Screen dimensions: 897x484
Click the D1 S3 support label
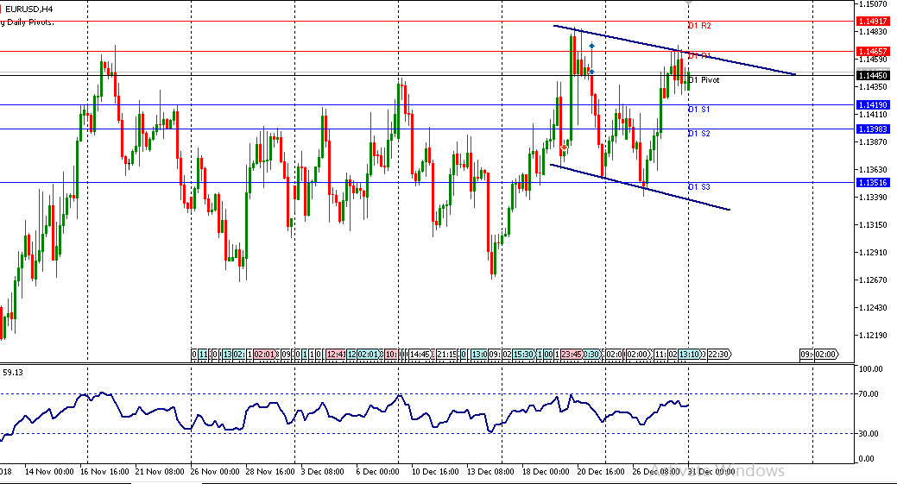[698, 187]
